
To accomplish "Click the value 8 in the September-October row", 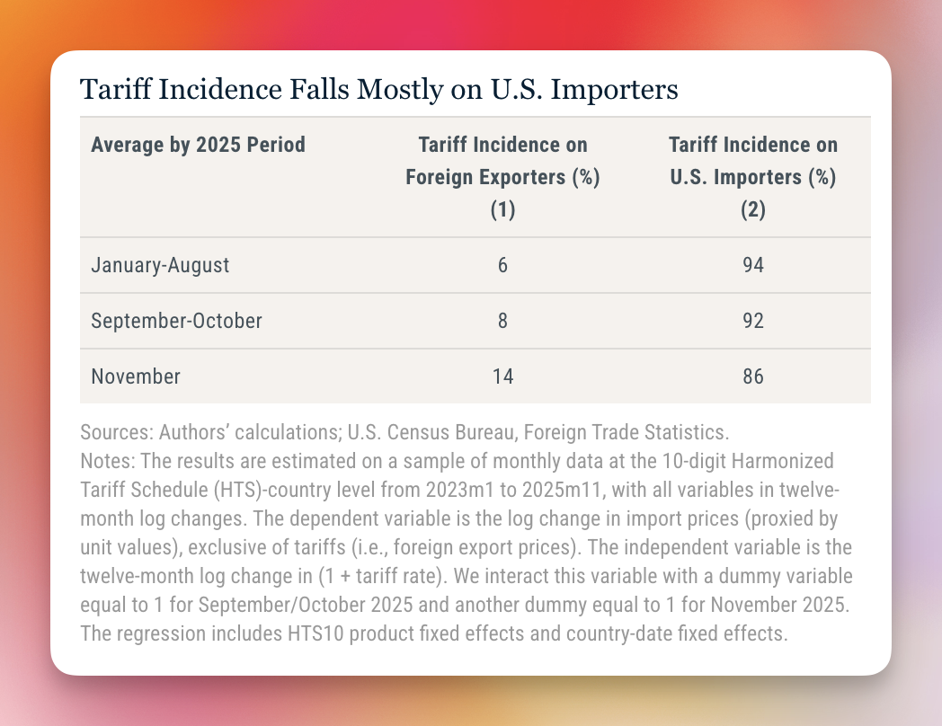I will [x=502, y=320].
